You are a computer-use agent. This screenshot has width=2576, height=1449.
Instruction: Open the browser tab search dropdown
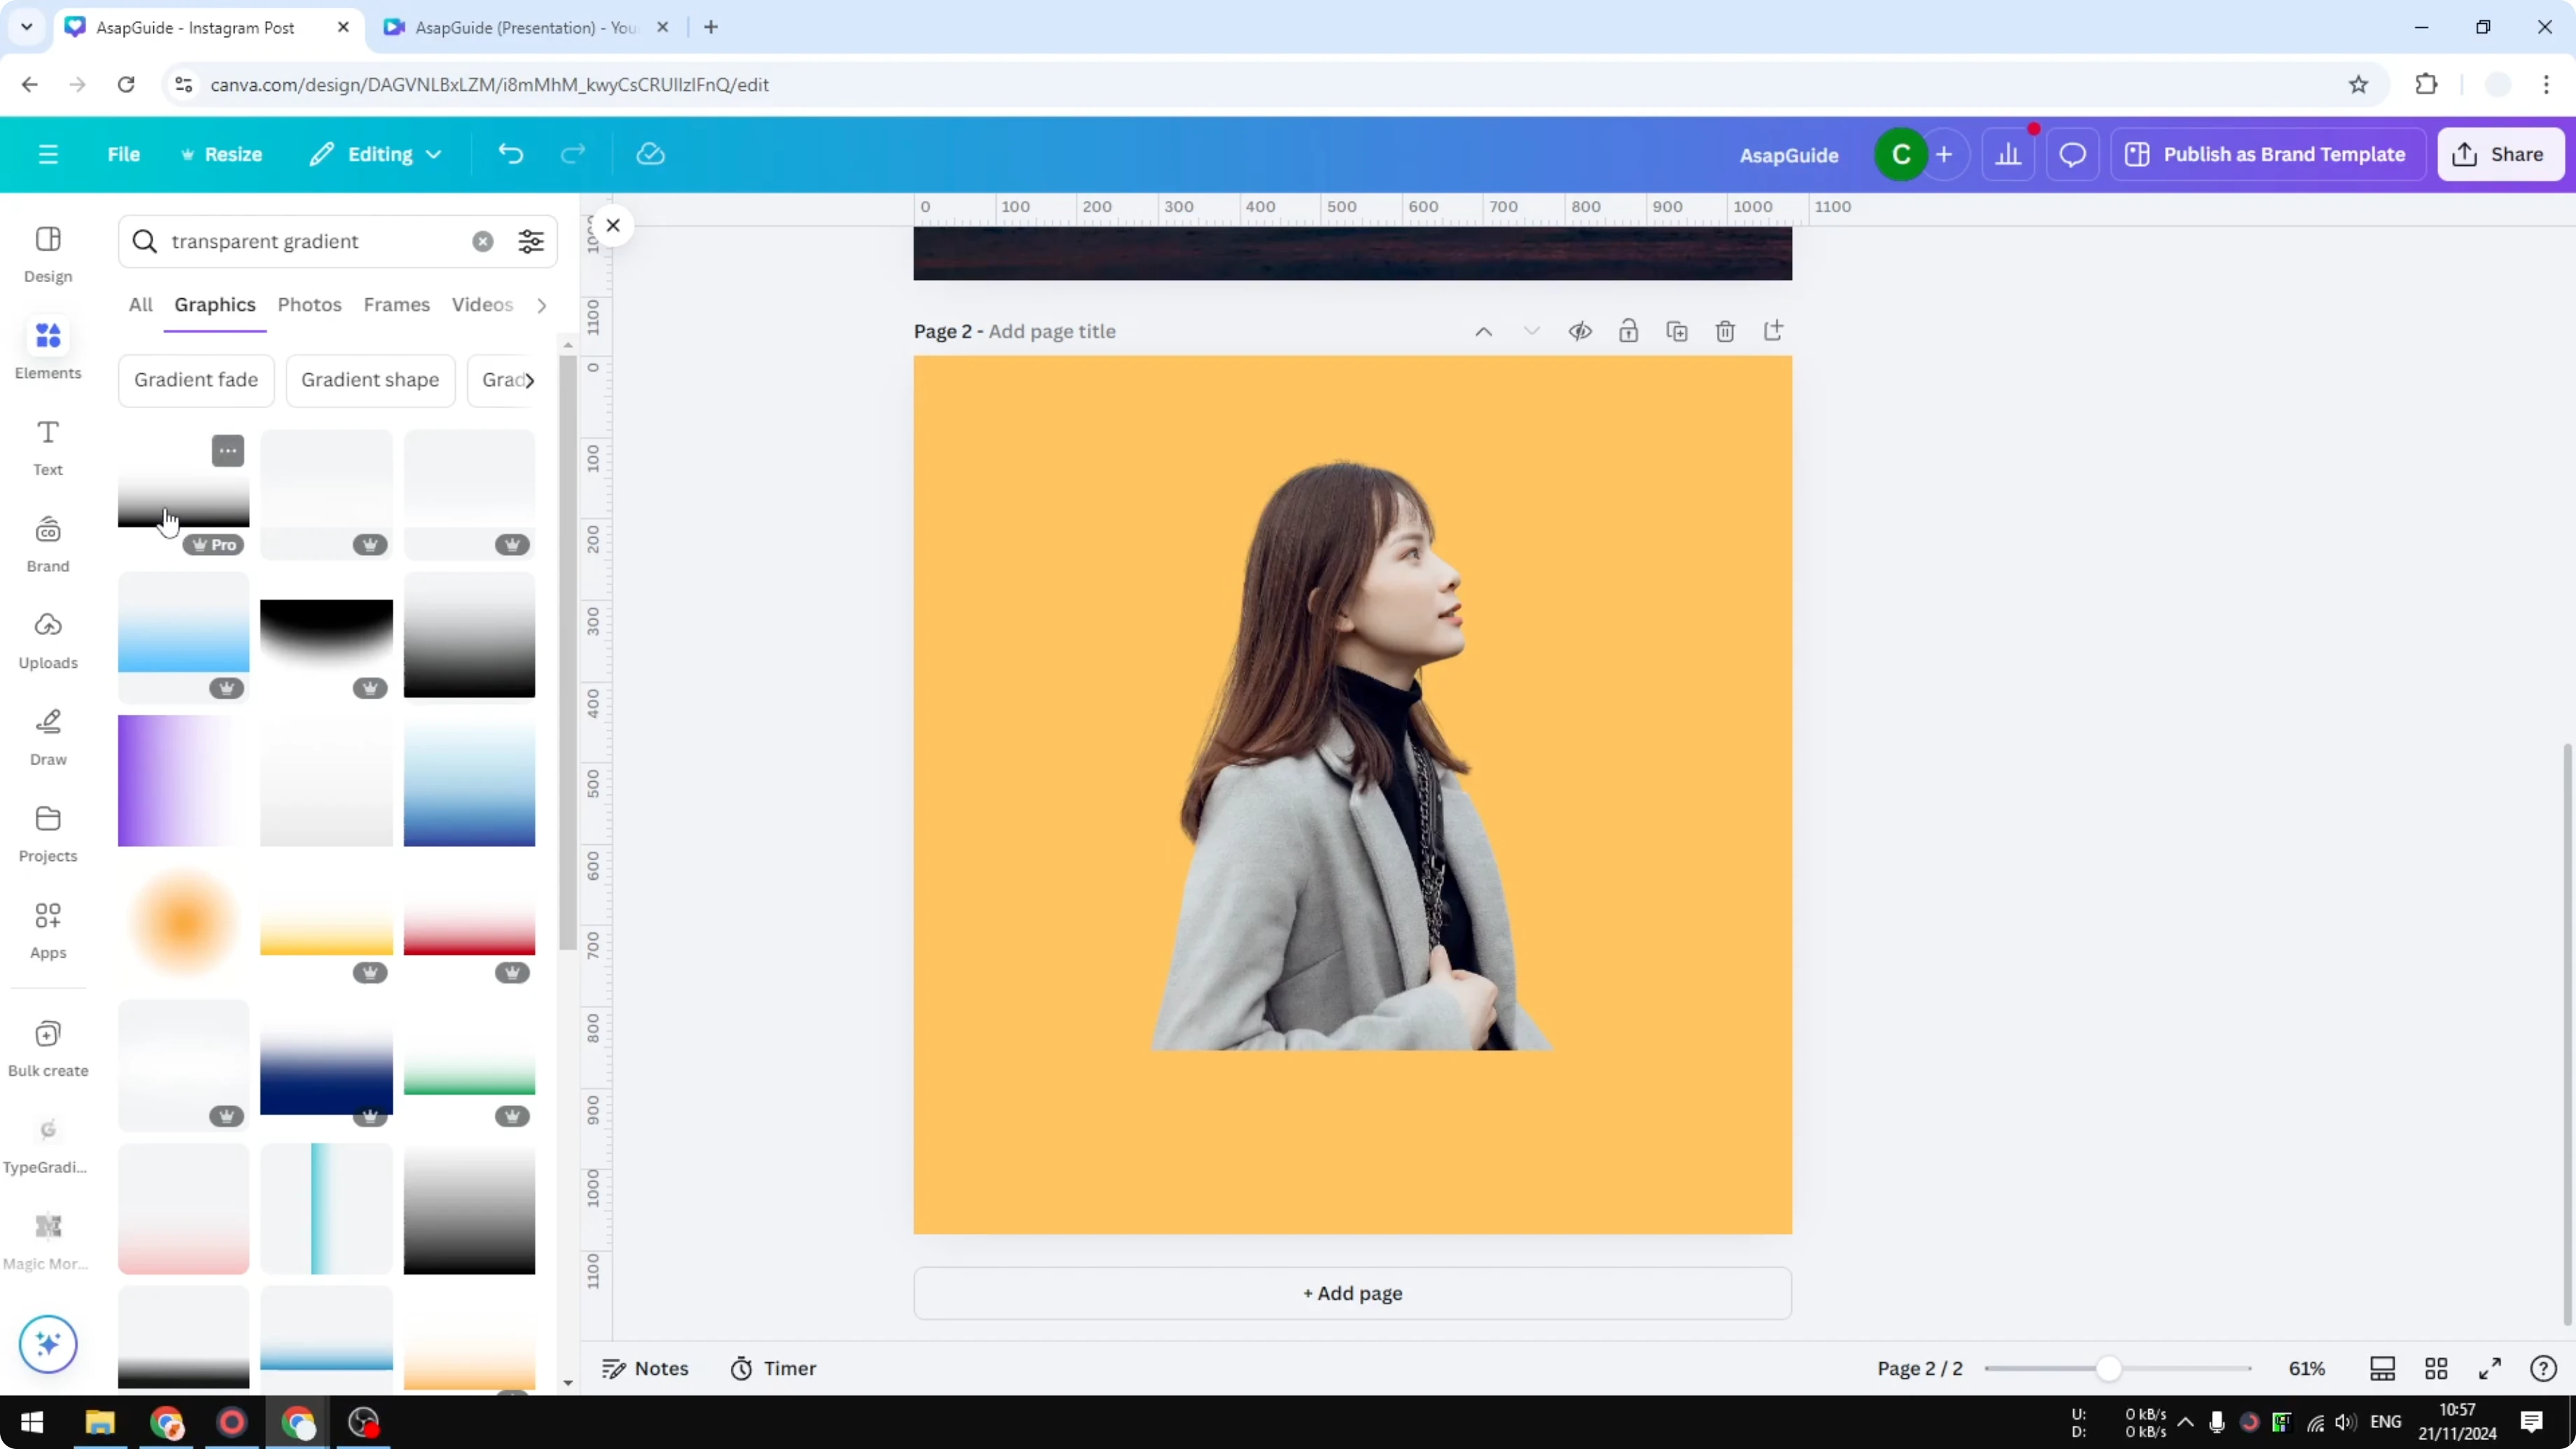tap(26, 27)
